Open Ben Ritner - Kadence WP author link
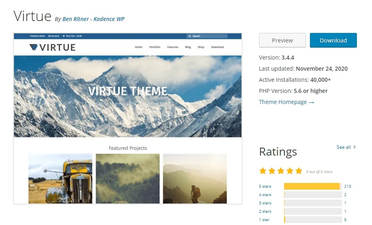 [93, 19]
